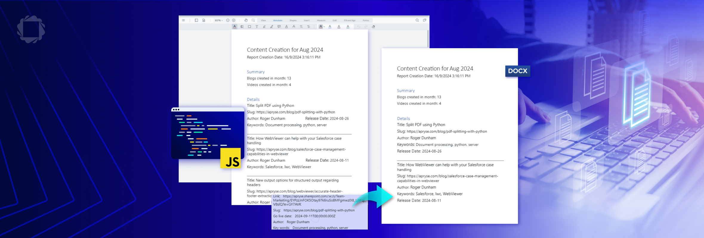Click Details heading in DOCX page
Image resolution: width=704 pixels, height=238 pixels.
coord(403,118)
